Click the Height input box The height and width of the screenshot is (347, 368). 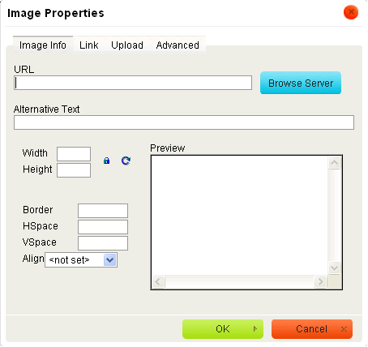[74, 170]
